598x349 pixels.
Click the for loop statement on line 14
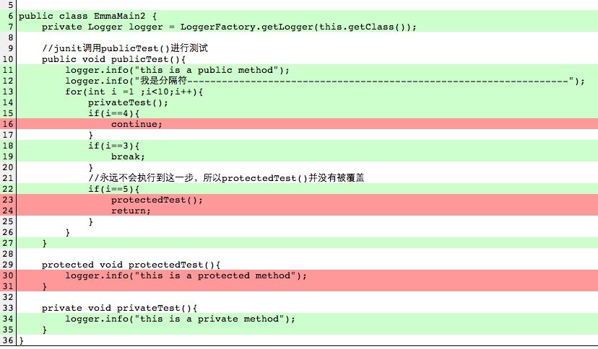point(134,92)
